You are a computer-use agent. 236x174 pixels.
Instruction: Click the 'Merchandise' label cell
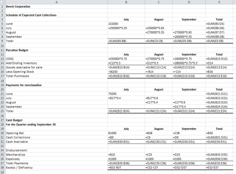pyautogui.click(x=56, y=155)
